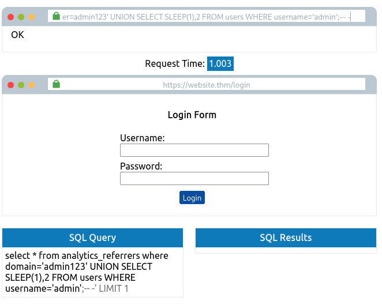The height and width of the screenshot is (305, 382).
Task: Click the SQL query text starting 'select * from analytics_referrers'
Action: point(87,272)
